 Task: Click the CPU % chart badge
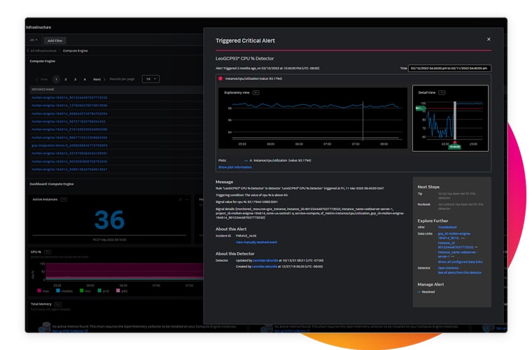pyautogui.click(x=48, y=252)
